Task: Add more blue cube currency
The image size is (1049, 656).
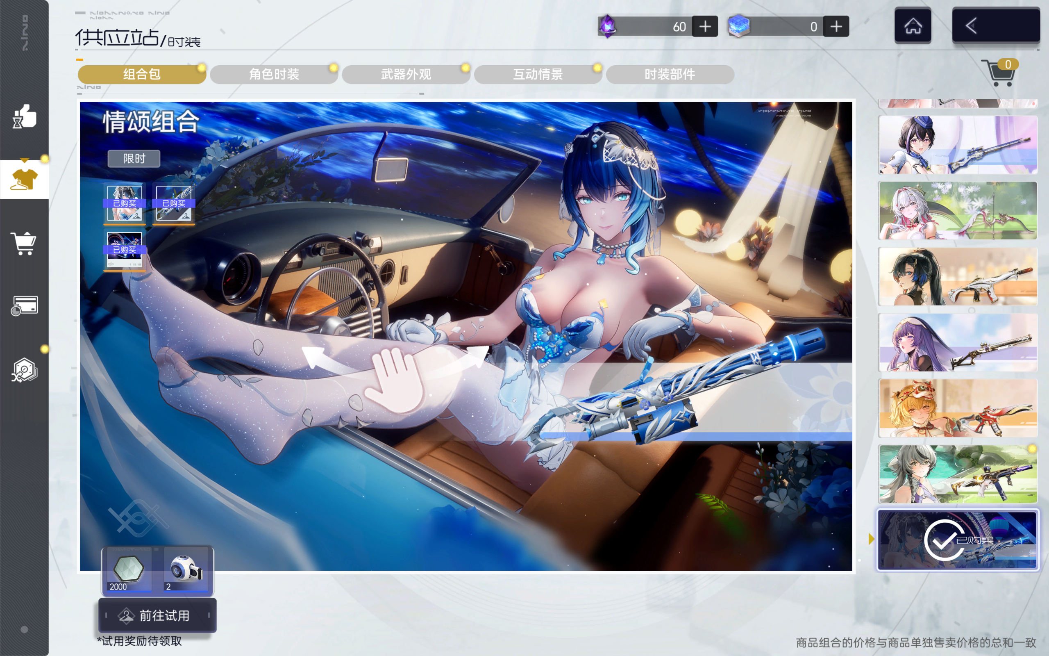Action: (836, 27)
